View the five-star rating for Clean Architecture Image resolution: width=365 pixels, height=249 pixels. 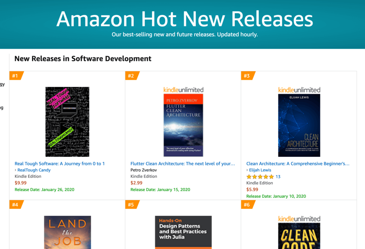pyautogui.click(x=260, y=177)
